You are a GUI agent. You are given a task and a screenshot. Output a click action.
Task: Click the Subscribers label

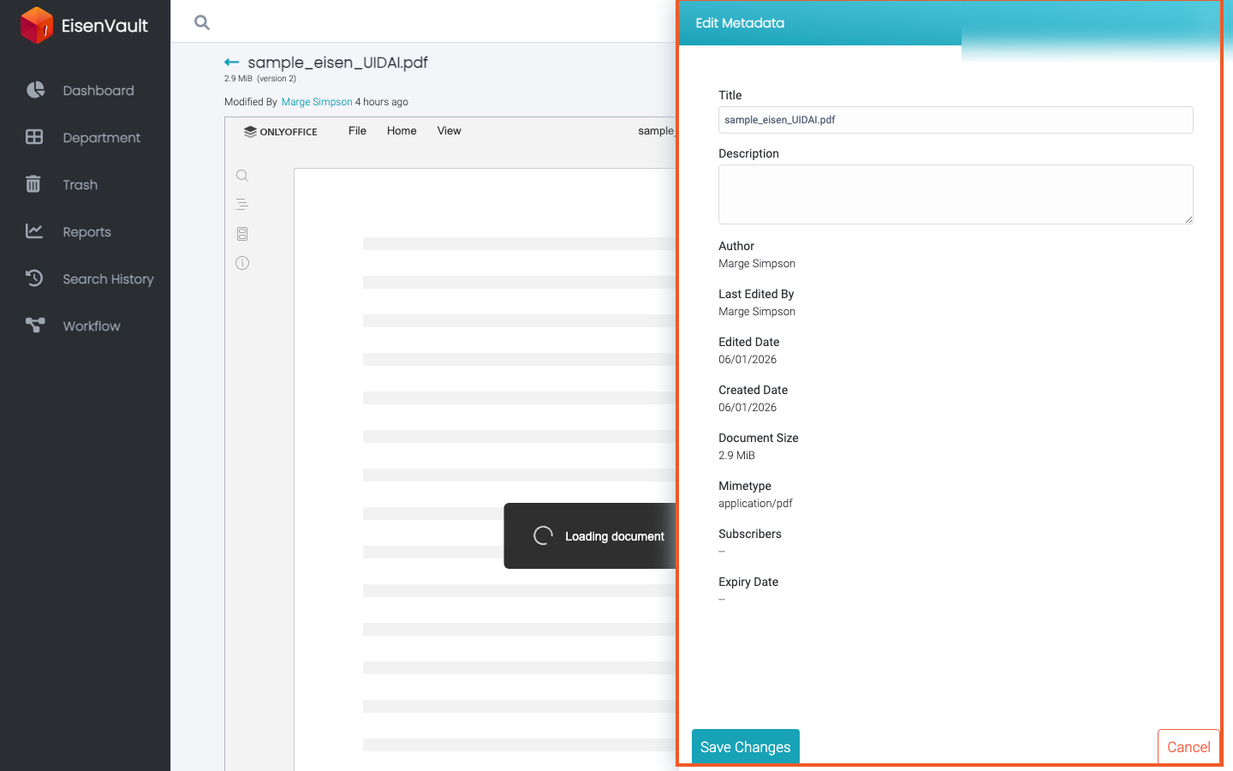pyautogui.click(x=750, y=534)
